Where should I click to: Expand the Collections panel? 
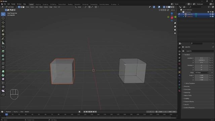[187, 89]
